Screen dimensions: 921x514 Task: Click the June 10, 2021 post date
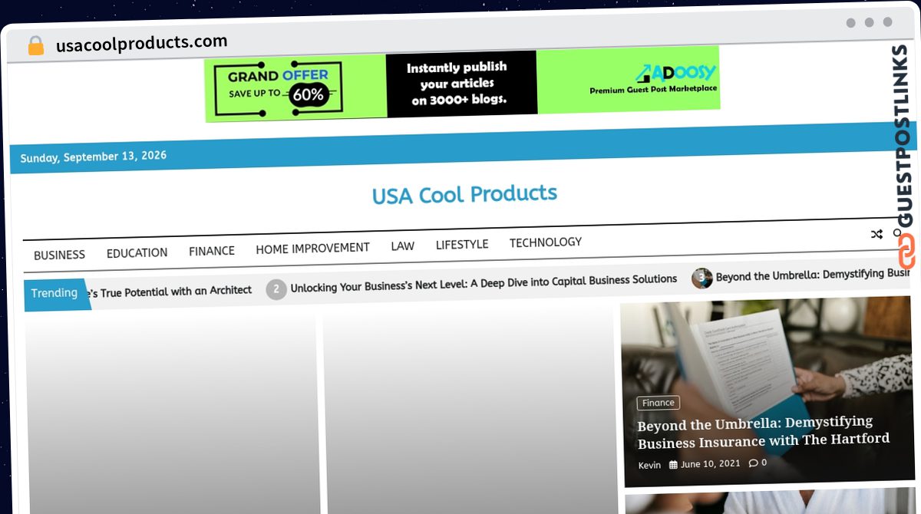pos(711,464)
